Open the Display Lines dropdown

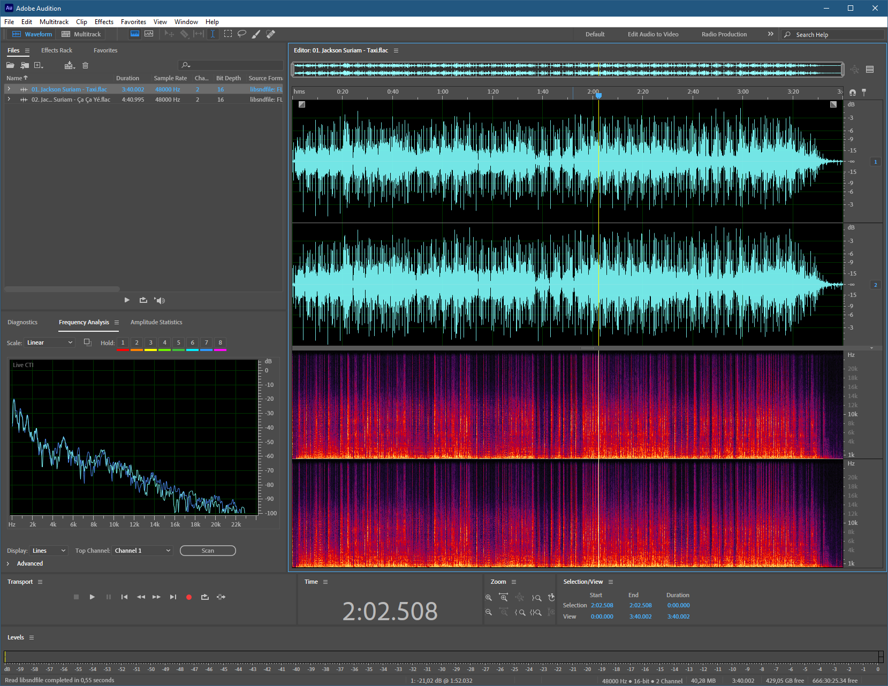tap(49, 551)
